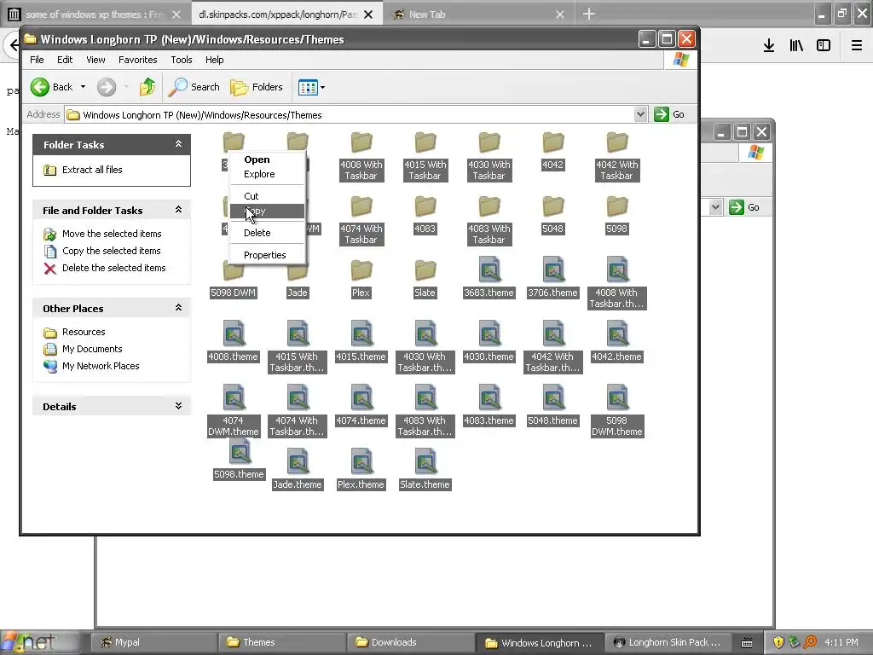Viewport: 873px width, 655px height.
Task: Switch to Mypal taskbar button
Action: click(x=153, y=642)
